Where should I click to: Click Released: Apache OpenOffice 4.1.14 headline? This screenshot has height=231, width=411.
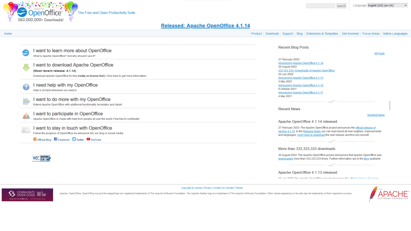pyautogui.click(x=205, y=26)
